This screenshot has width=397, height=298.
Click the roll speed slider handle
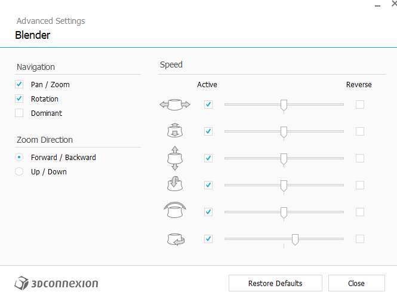coord(284,213)
